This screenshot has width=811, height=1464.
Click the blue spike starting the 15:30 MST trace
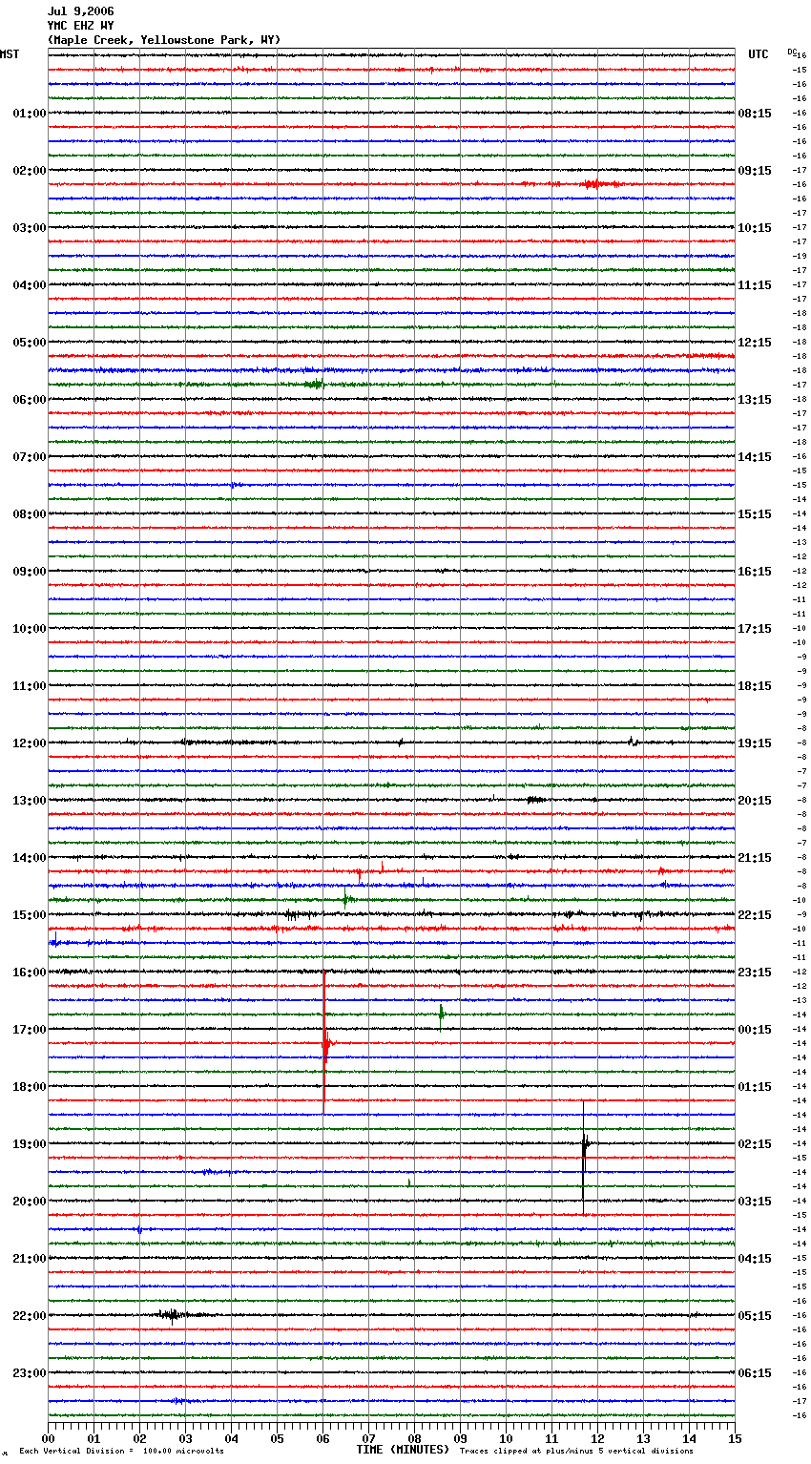pyautogui.click(x=54, y=941)
